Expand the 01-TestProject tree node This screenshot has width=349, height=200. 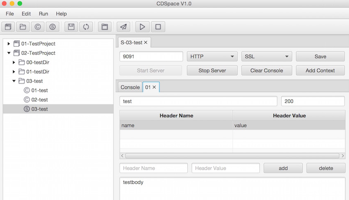pos(9,44)
